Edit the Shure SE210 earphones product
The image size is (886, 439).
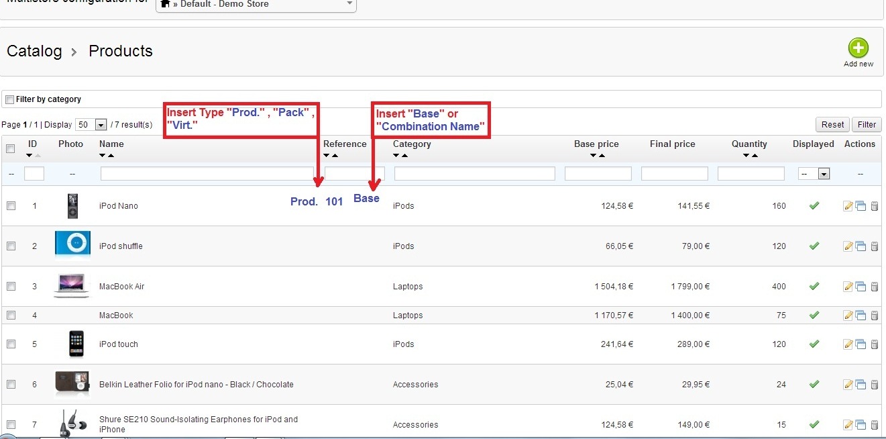(848, 425)
